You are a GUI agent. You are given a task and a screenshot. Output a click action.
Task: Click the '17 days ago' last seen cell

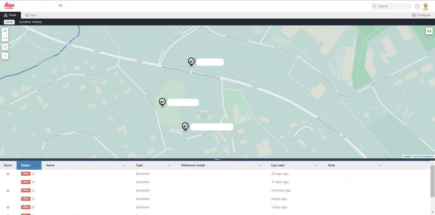click(x=280, y=182)
